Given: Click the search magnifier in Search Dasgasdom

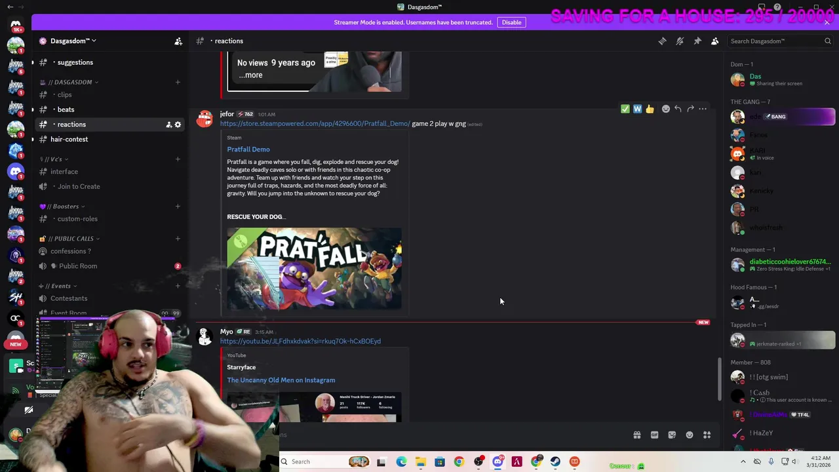Looking at the screenshot, I should pos(827,41).
